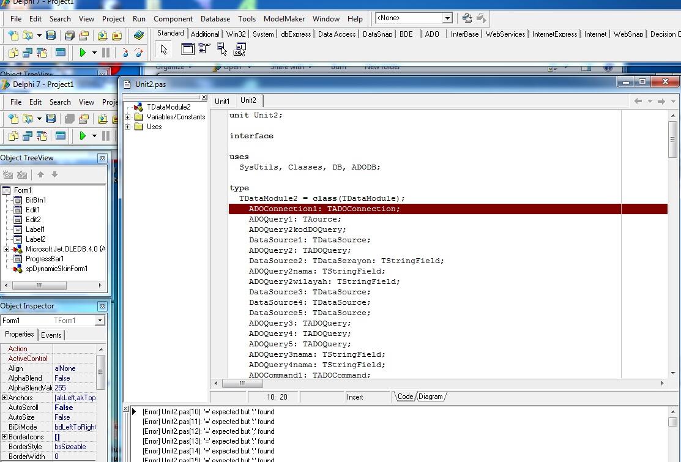Open Run dropdown arrow in lower Delphi window

pyautogui.click(x=94, y=136)
